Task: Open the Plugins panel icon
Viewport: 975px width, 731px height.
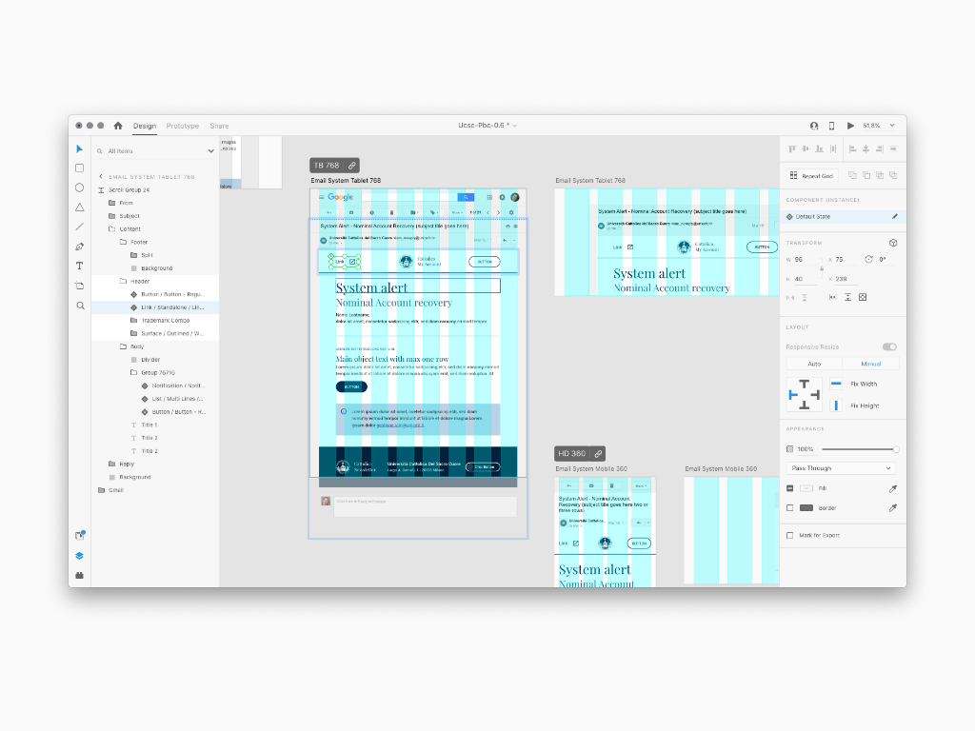Action: point(80,575)
